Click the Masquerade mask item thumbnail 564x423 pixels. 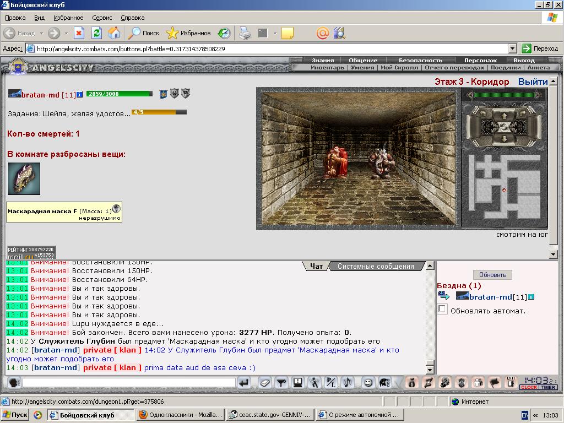tap(24, 179)
